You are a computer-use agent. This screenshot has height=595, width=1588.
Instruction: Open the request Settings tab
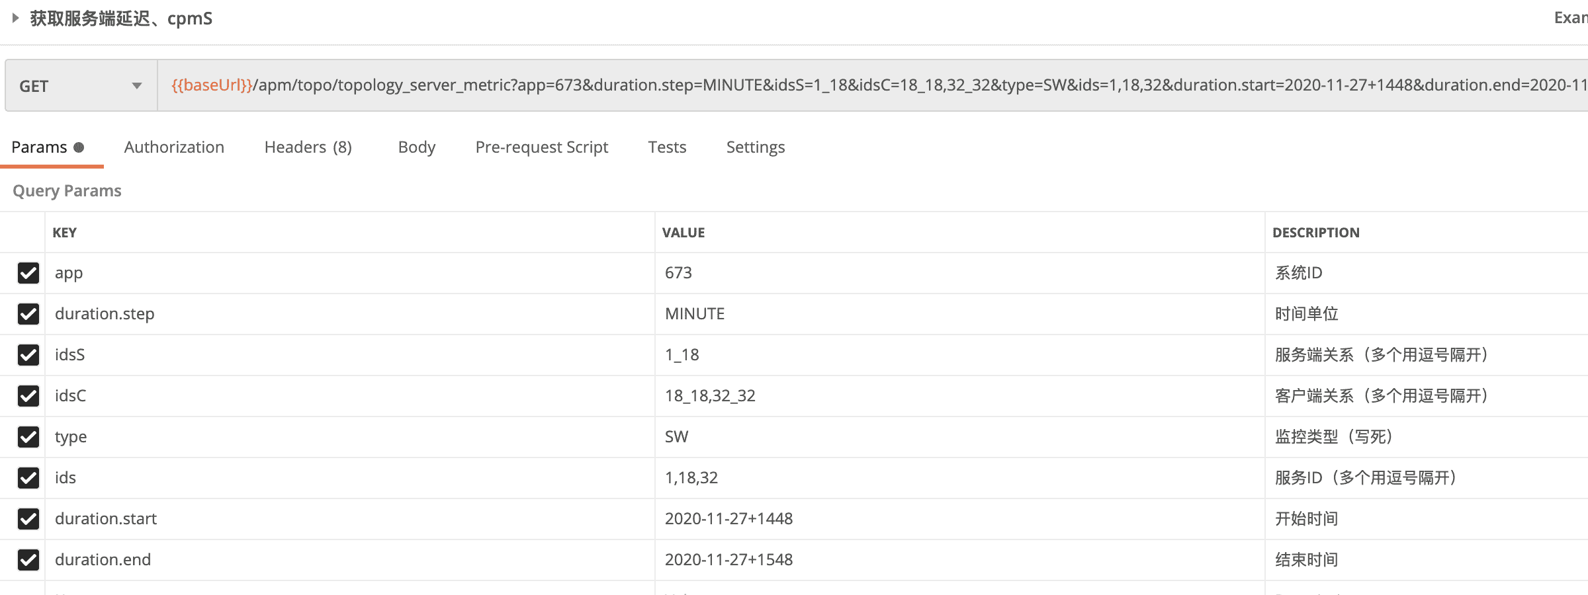tap(755, 147)
